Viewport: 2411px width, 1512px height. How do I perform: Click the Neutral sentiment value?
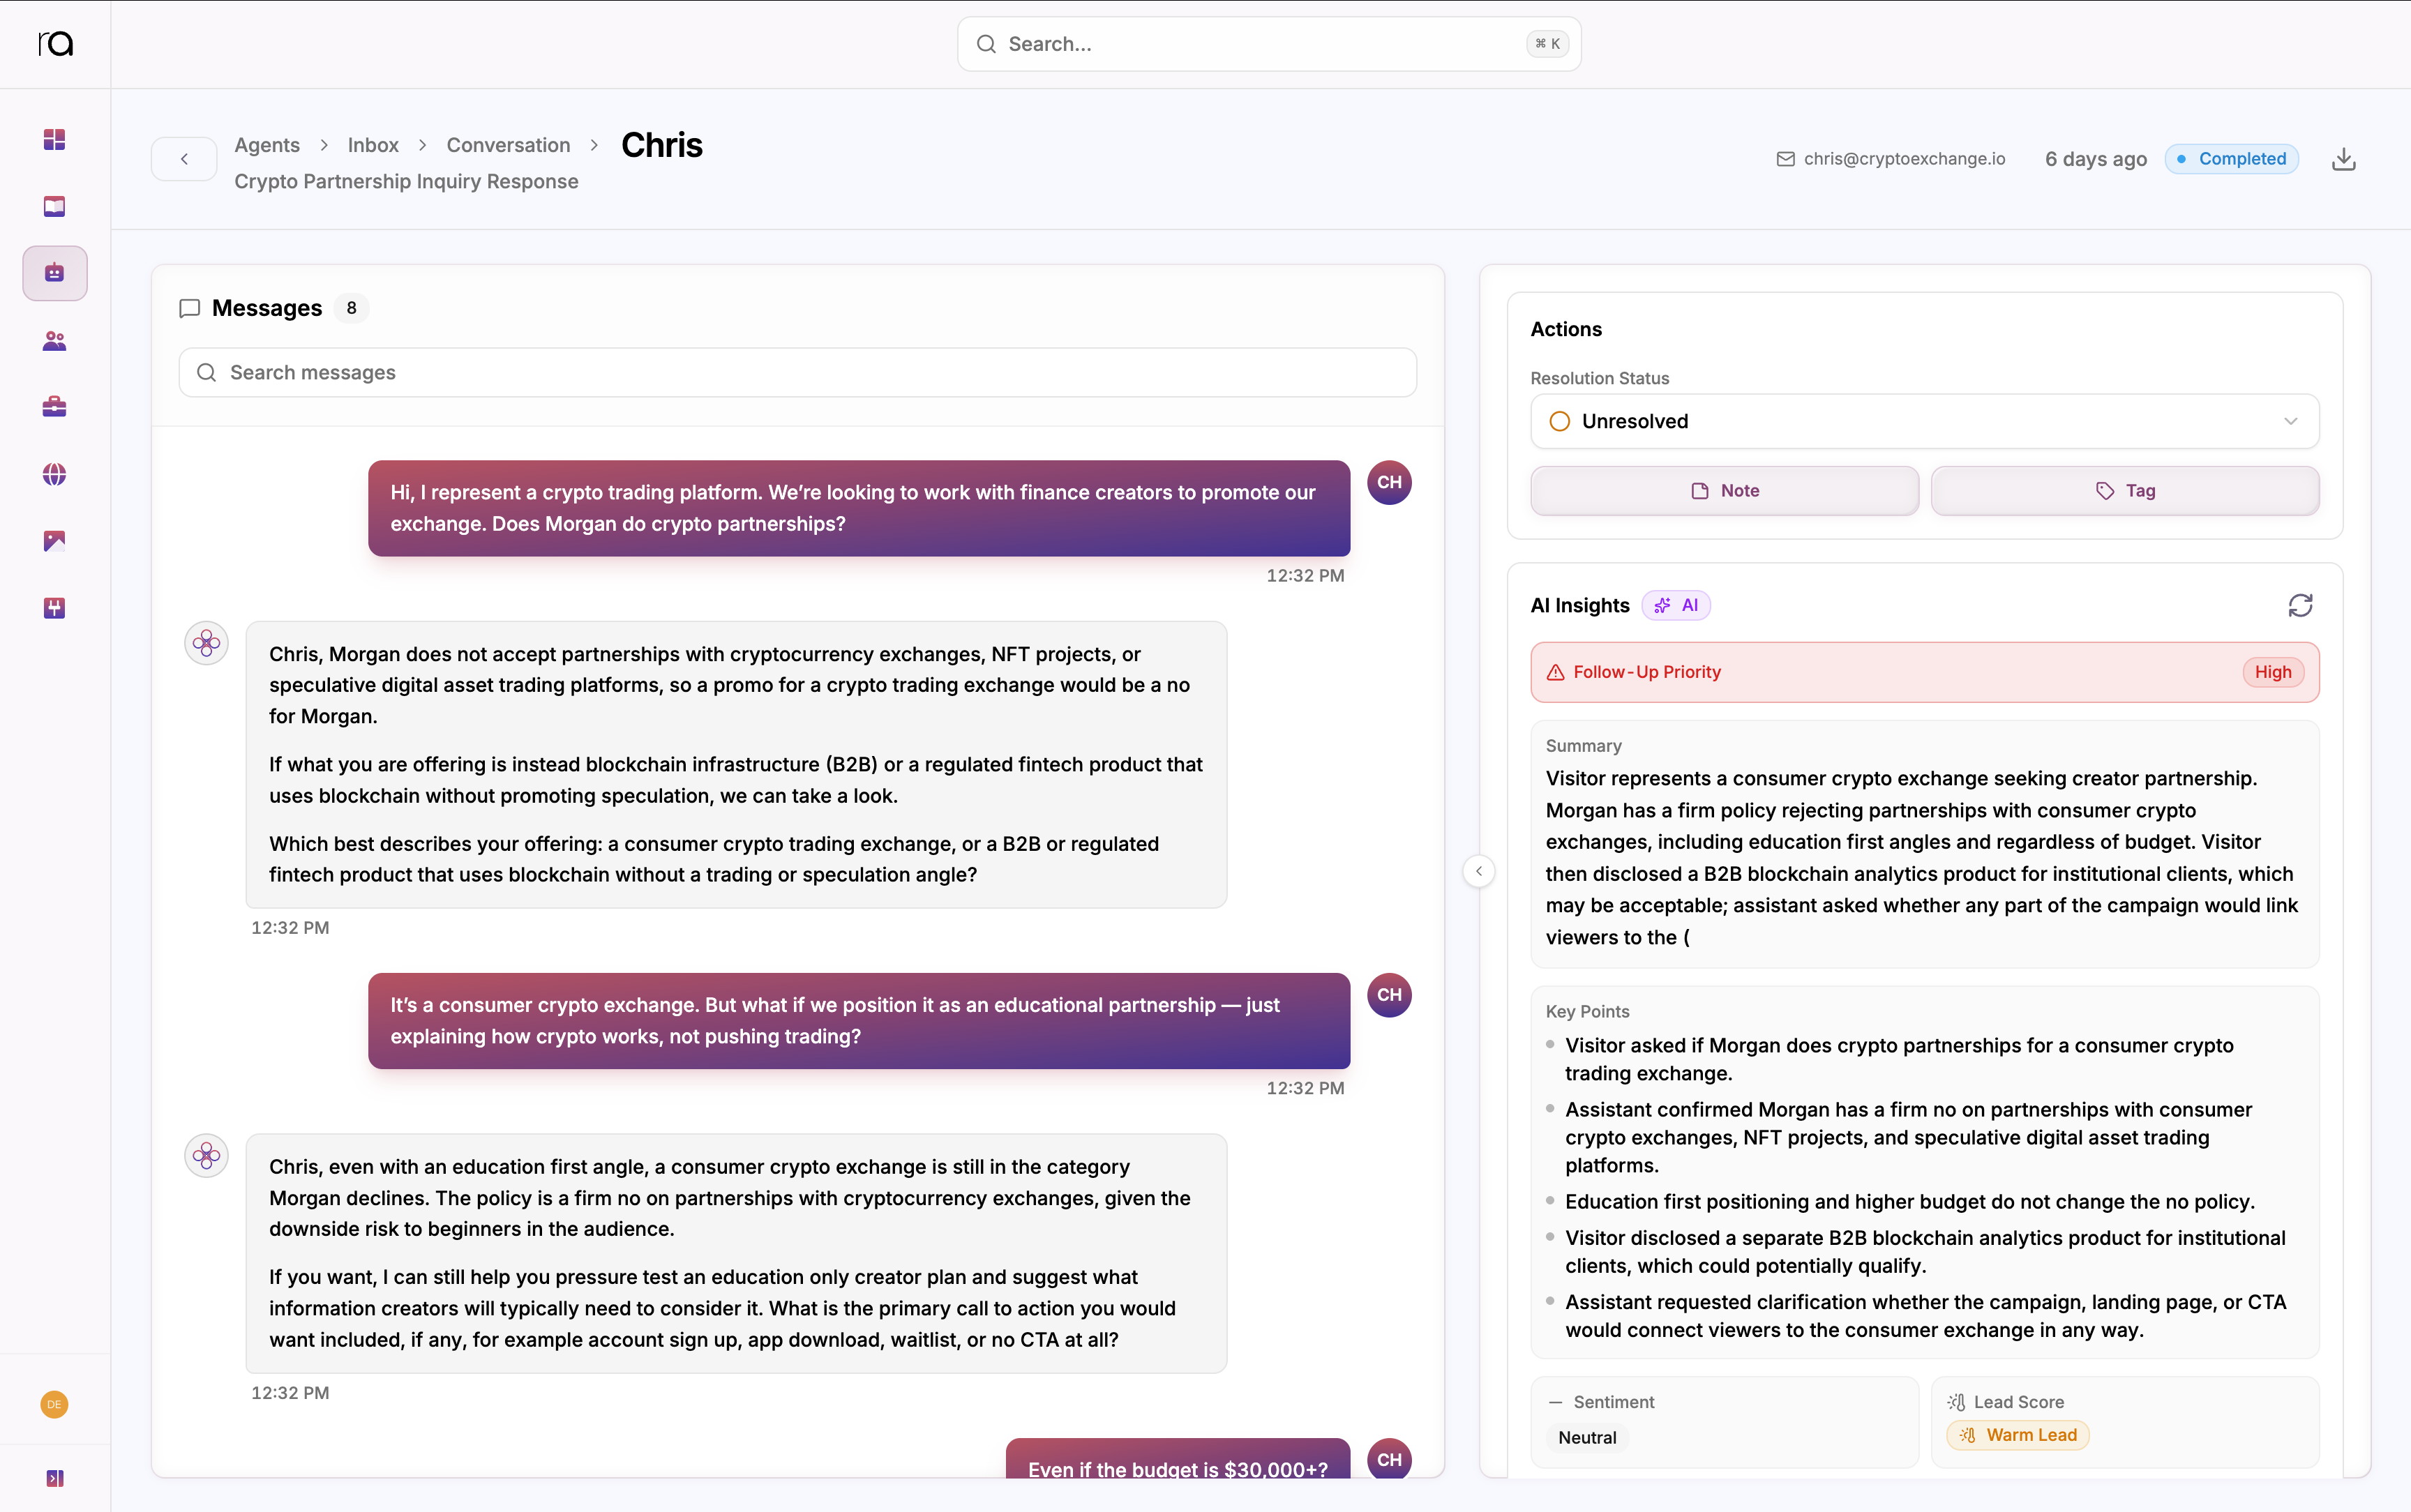coord(1587,1437)
